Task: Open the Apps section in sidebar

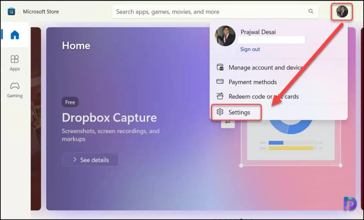Action: click(x=15, y=63)
